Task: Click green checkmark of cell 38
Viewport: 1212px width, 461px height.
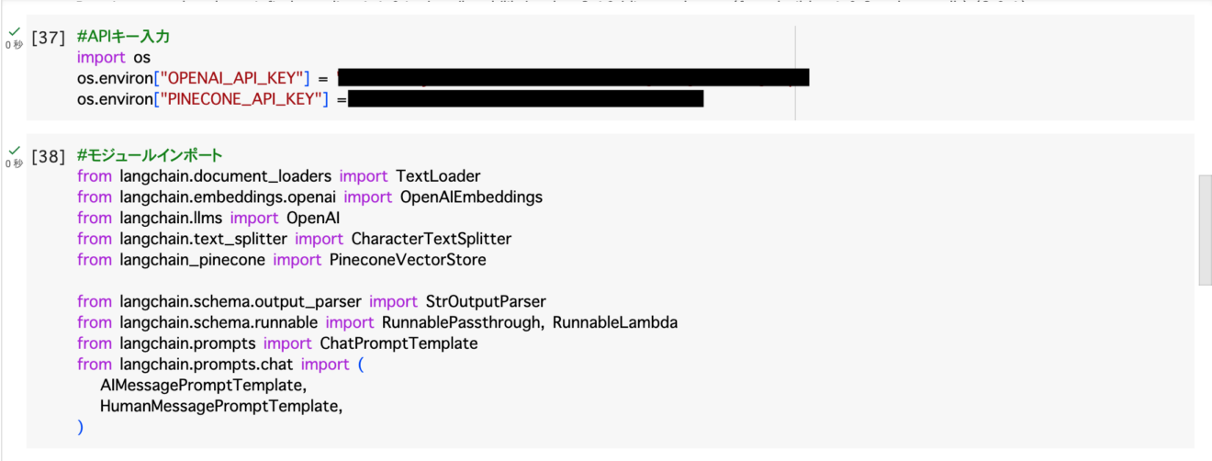Action: coord(14,151)
